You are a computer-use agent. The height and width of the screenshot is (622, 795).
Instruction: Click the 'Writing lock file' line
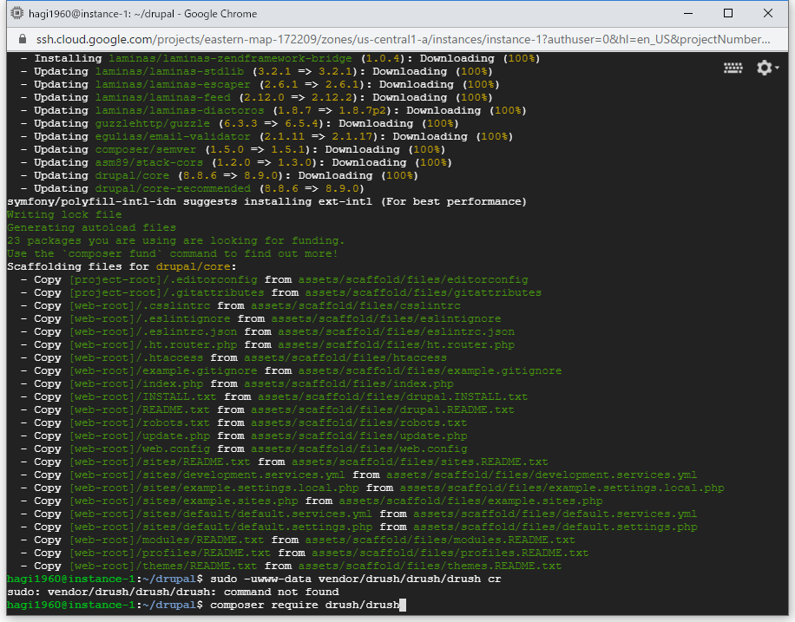tap(64, 214)
